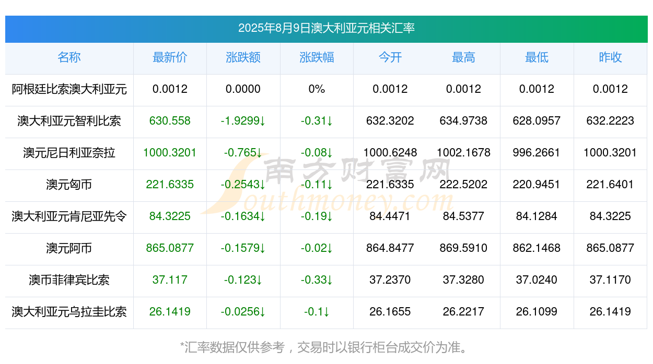Select the 澳大利亚元肯尼亚先令 row name
This screenshot has width=653, height=364.
pyautogui.click(x=69, y=216)
